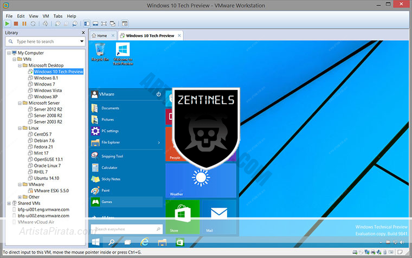The width and height of the screenshot is (412, 258).
Task: Collapse the VMs folder node
Action: pos(15,59)
